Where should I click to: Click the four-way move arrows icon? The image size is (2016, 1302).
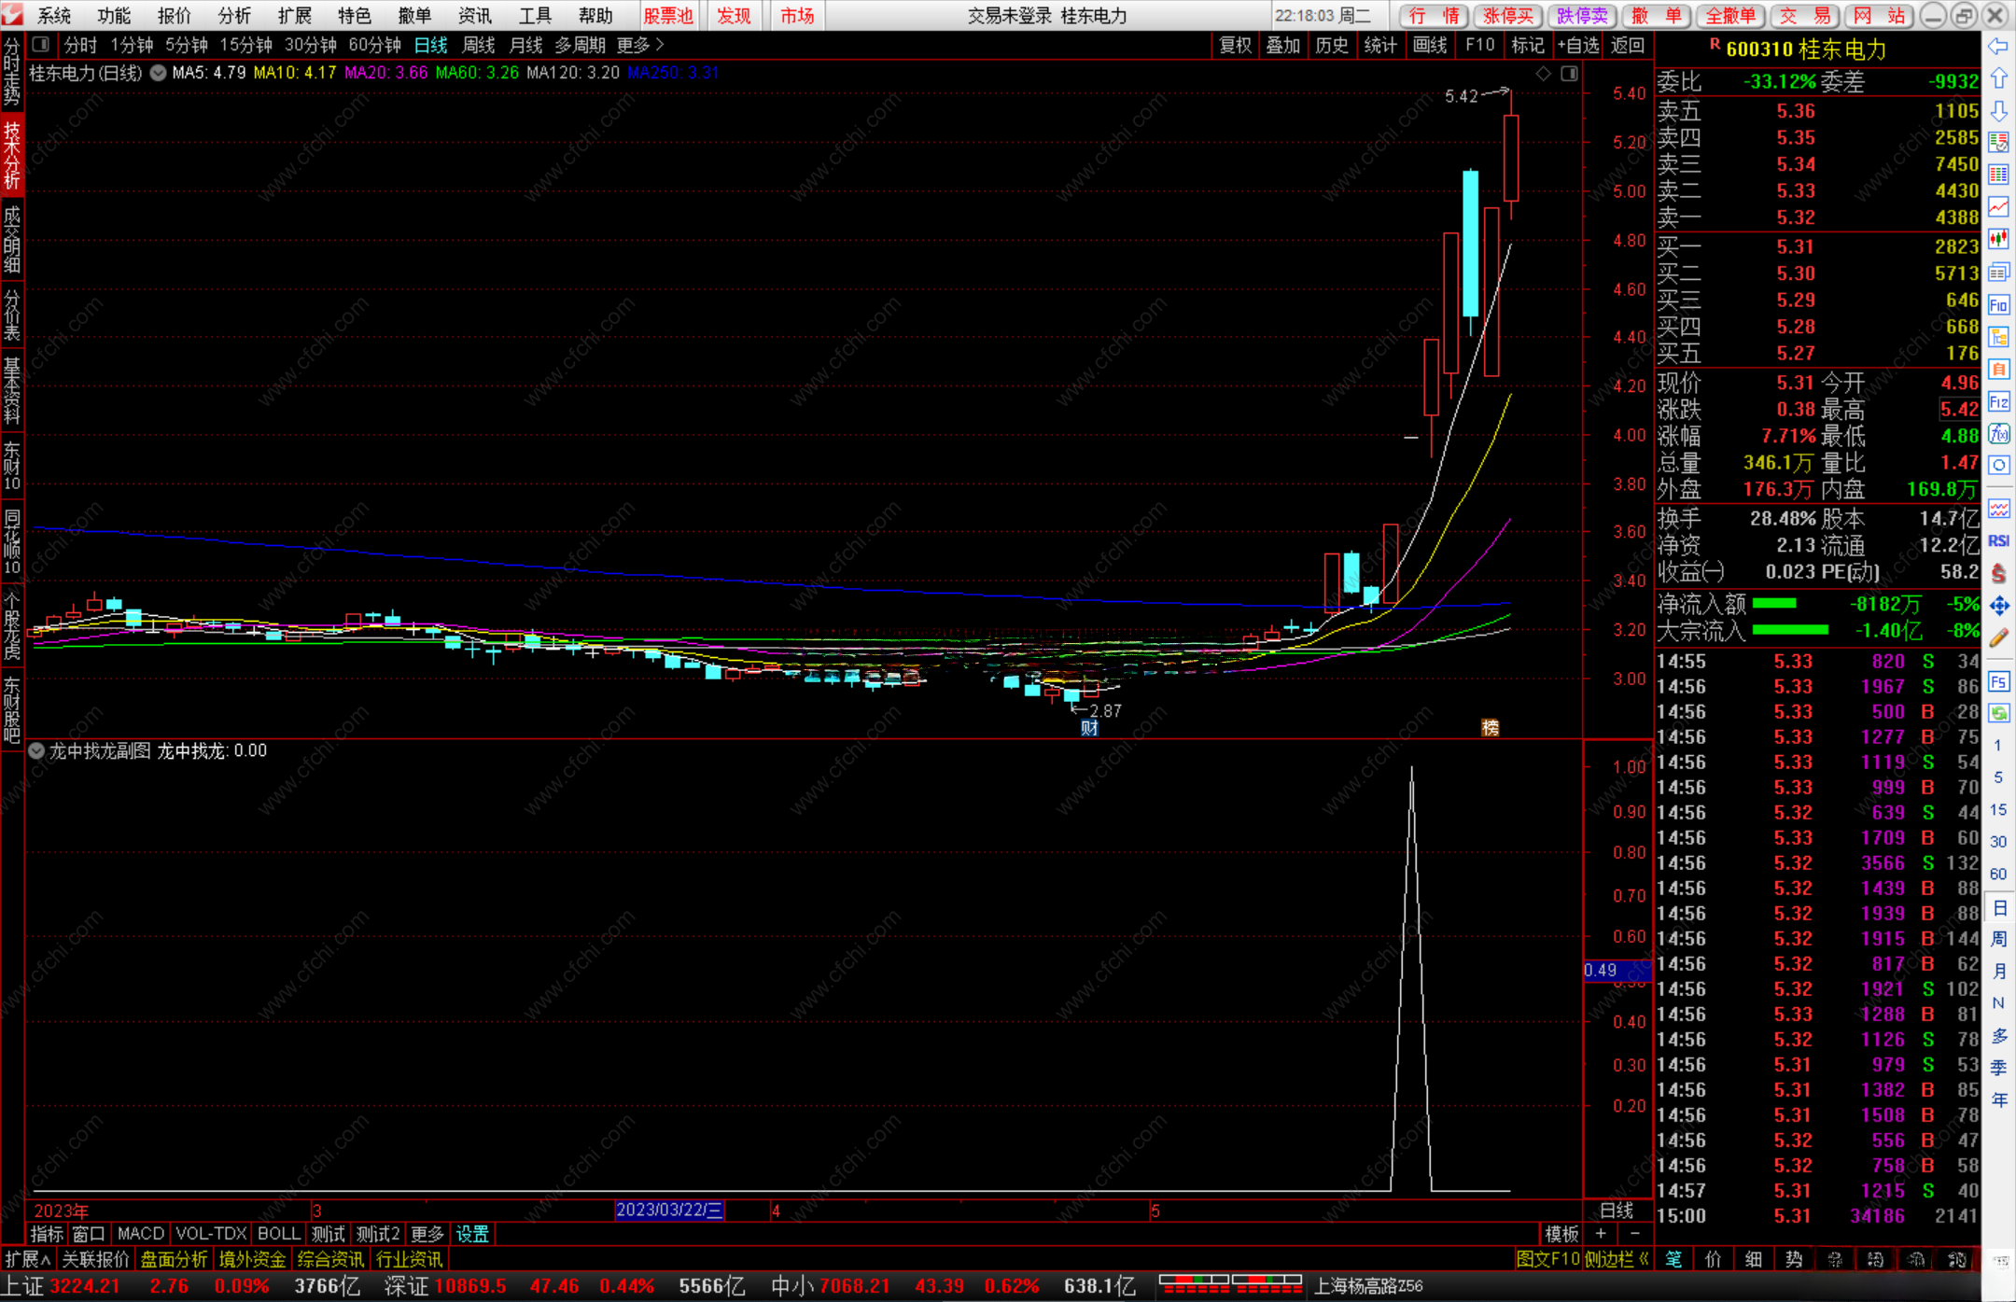click(x=1998, y=607)
